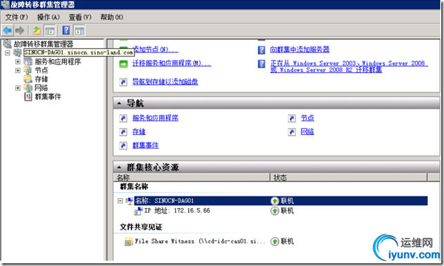Click the 存储 folder icon in tree
This screenshot has width=444, height=266.
click(28, 79)
